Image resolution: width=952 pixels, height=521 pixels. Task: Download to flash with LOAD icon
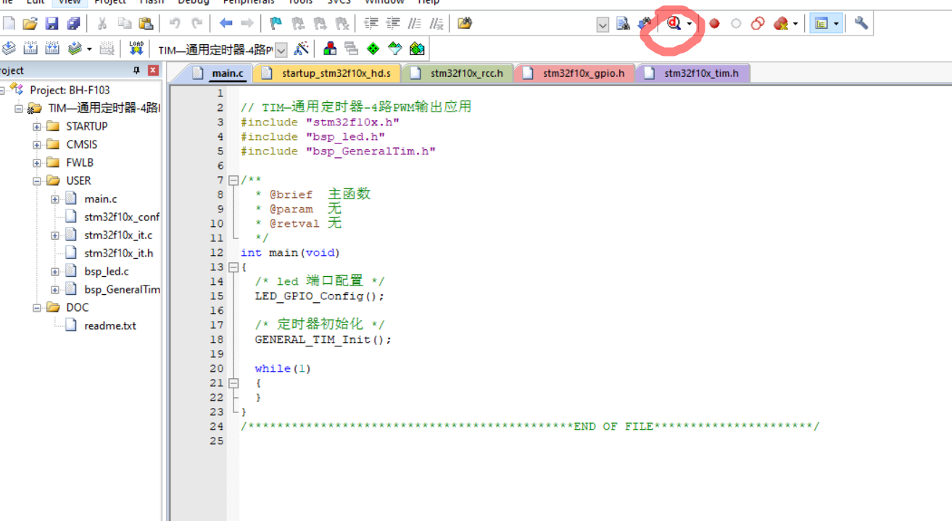(136, 49)
